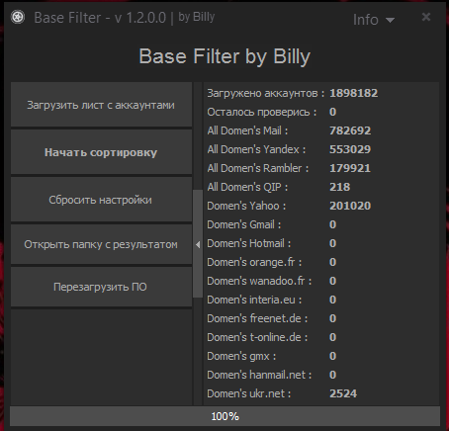Close the Base Filter window

[426, 17]
